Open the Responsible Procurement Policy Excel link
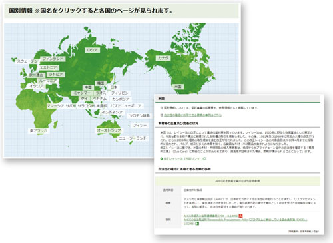333x243 pixels. (x=245, y=222)
